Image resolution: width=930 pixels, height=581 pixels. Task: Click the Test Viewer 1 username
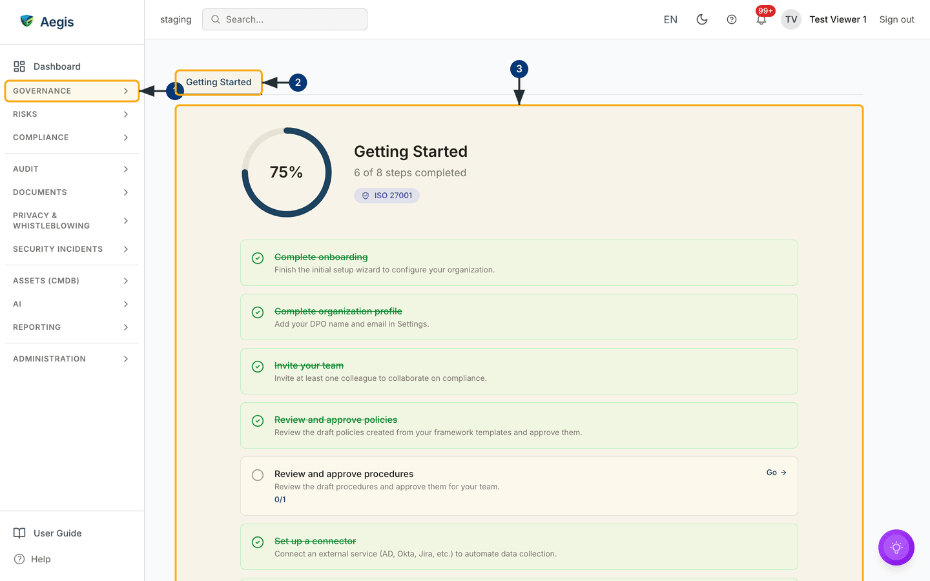click(x=838, y=19)
